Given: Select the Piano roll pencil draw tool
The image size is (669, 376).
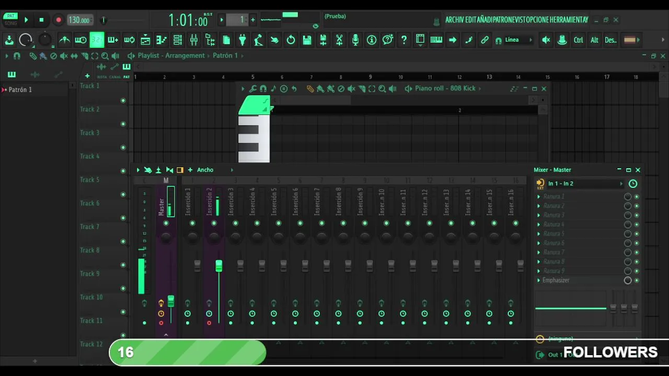Looking at the screenshot, I should [x=310, y=89].
